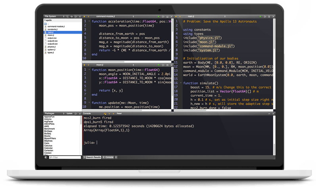Collapse the simulate function fold arrow
This screenshot has width=316, height=190.
pos(181,83)
